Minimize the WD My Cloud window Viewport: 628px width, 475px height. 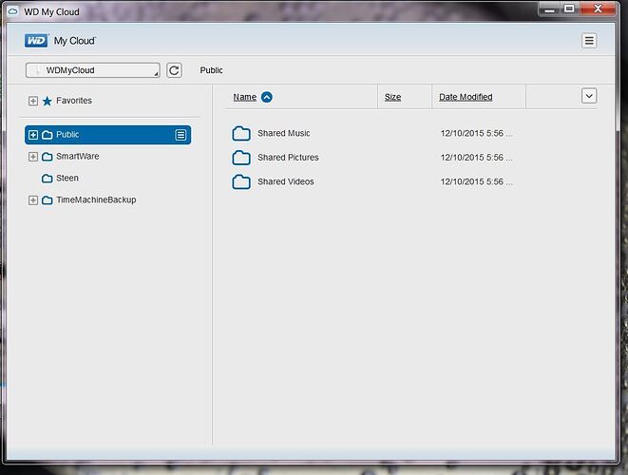click(x=549, y=9)
